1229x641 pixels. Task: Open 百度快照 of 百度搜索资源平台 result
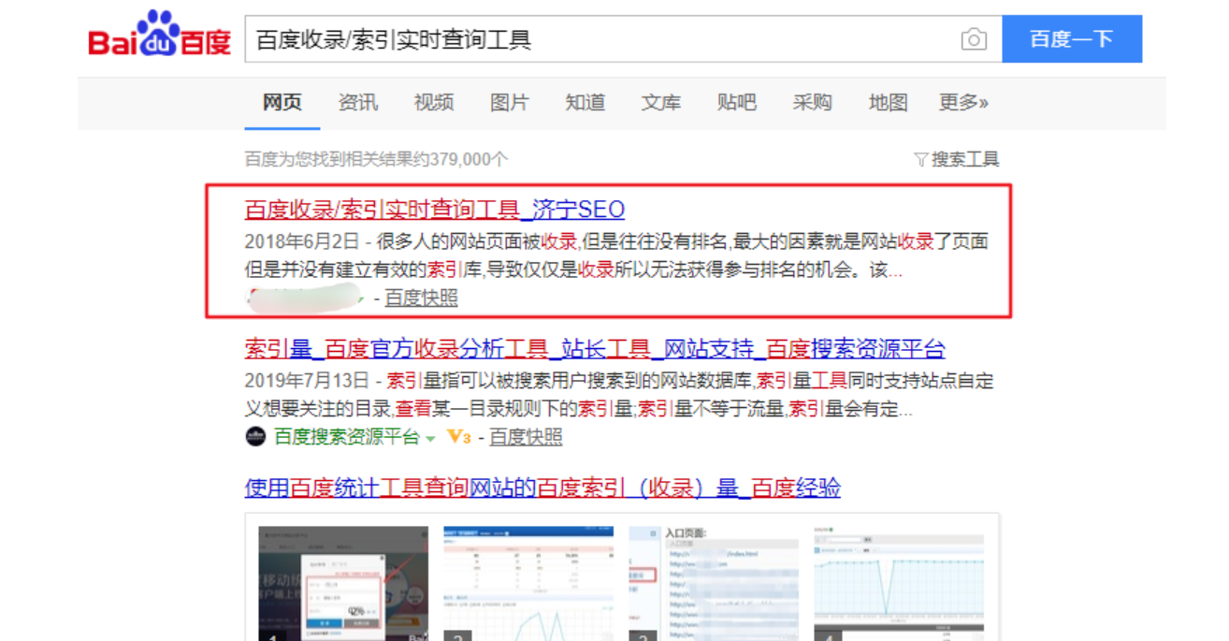[x=527, y=437]
